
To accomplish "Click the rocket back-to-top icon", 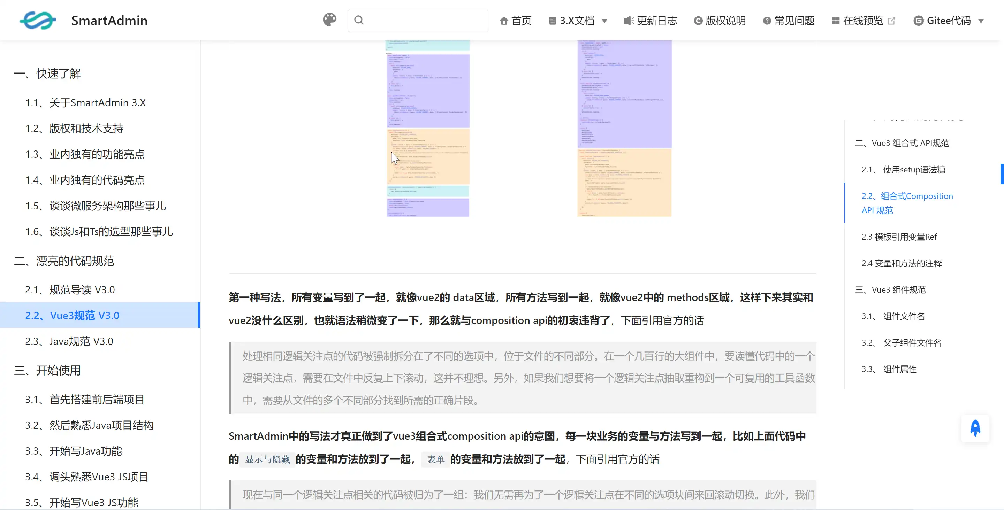I will point(975,428).
